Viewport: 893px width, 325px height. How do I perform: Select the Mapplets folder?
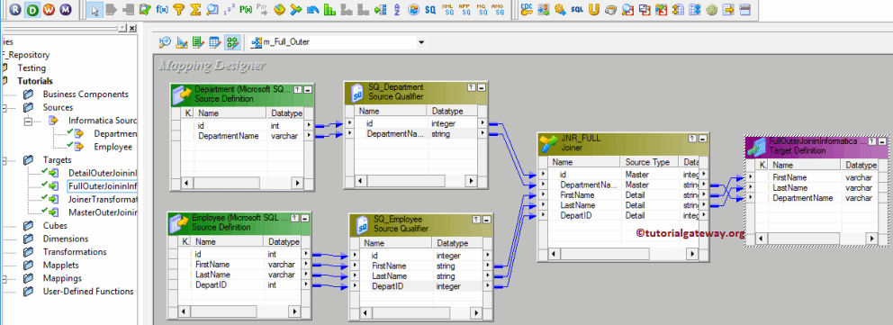pos(61,265)
